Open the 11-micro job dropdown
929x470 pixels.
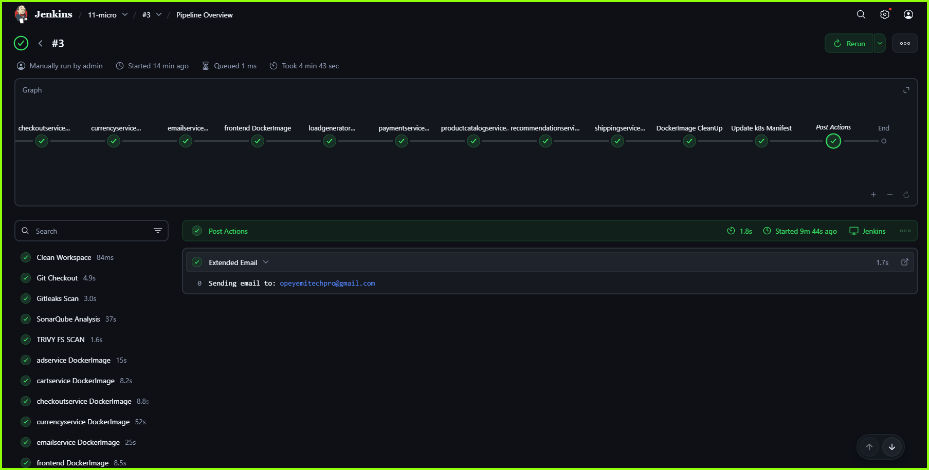coord(125,15)
